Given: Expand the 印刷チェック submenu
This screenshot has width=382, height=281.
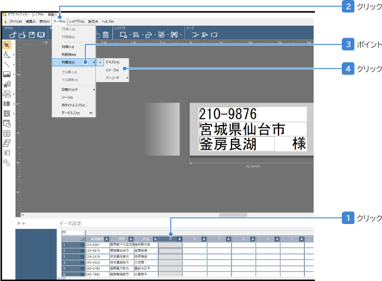Looking at the screenshot, I should [93, 89].
